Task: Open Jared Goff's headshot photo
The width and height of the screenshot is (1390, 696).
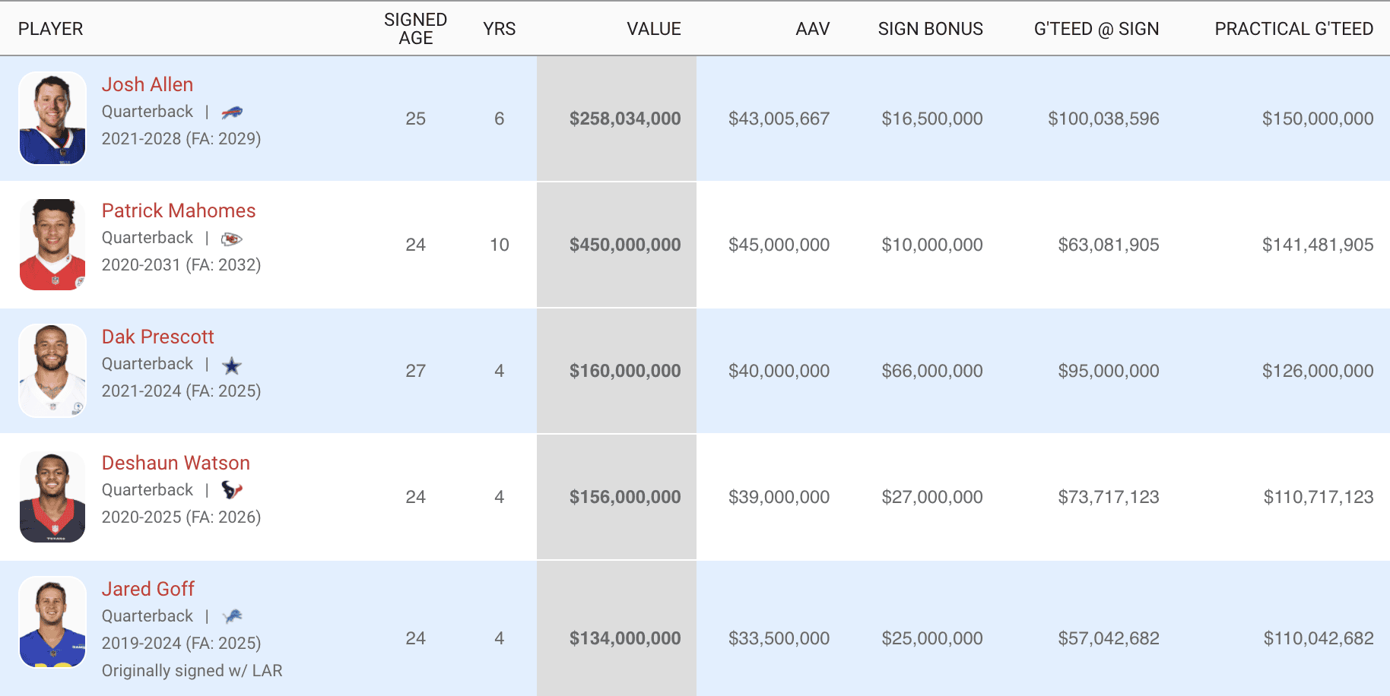Action: pos(52,622)
